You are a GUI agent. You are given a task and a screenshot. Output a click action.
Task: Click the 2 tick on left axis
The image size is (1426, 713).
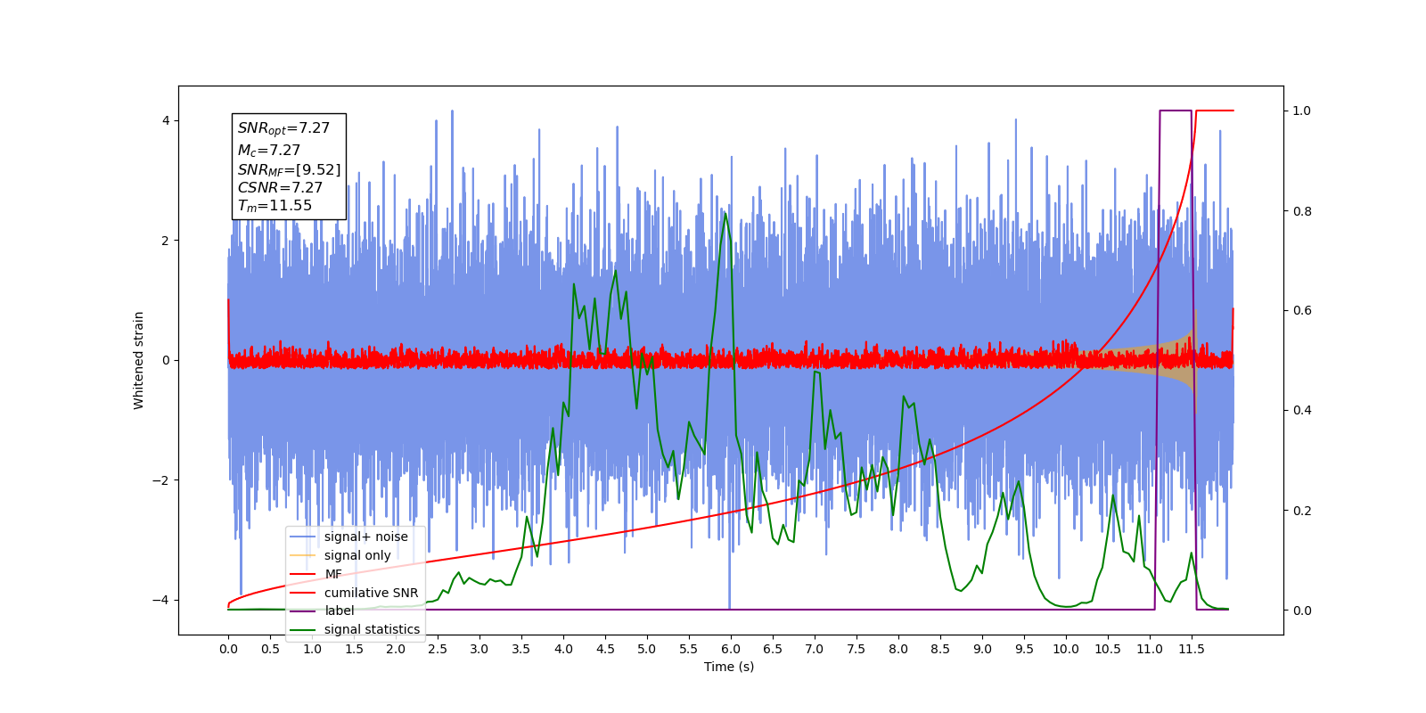[166, 241]
